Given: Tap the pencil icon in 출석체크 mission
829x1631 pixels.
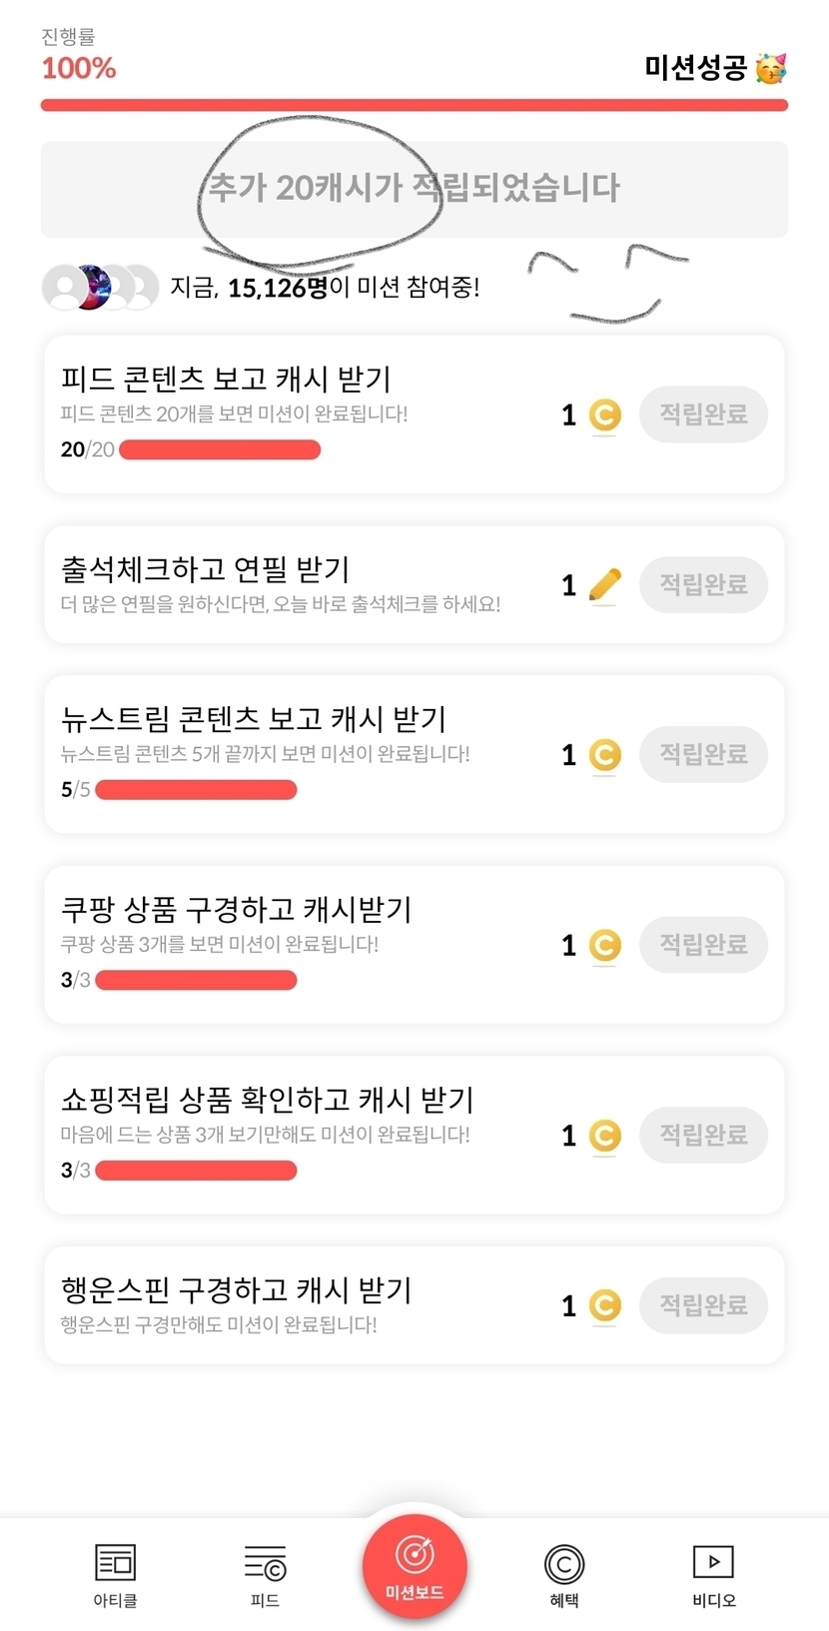Looking at the screenshot, I should pos(604,585).
